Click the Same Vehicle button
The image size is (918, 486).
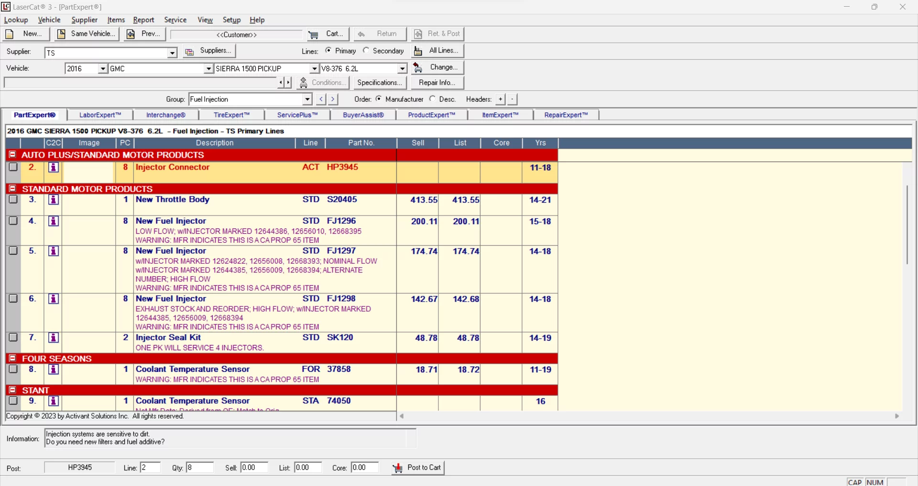point(87,34)
